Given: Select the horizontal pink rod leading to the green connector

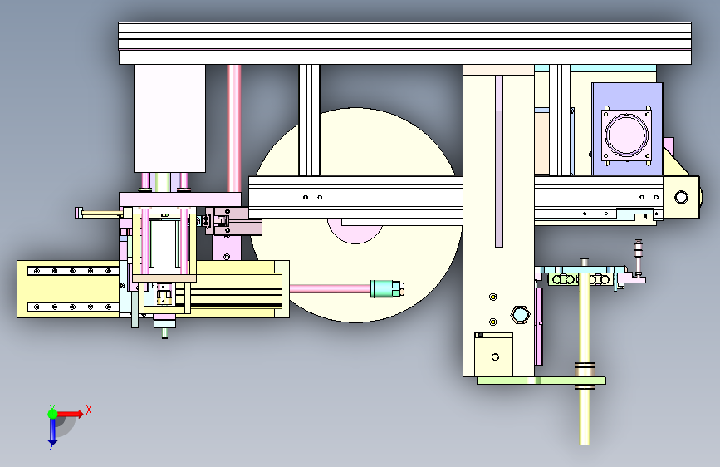Looking at the screenshot, I should pos(330,288).
